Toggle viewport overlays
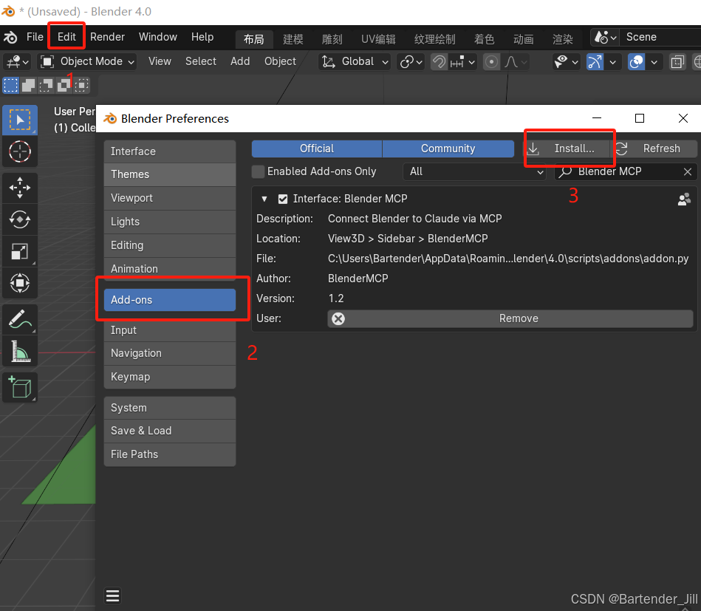 636,62
